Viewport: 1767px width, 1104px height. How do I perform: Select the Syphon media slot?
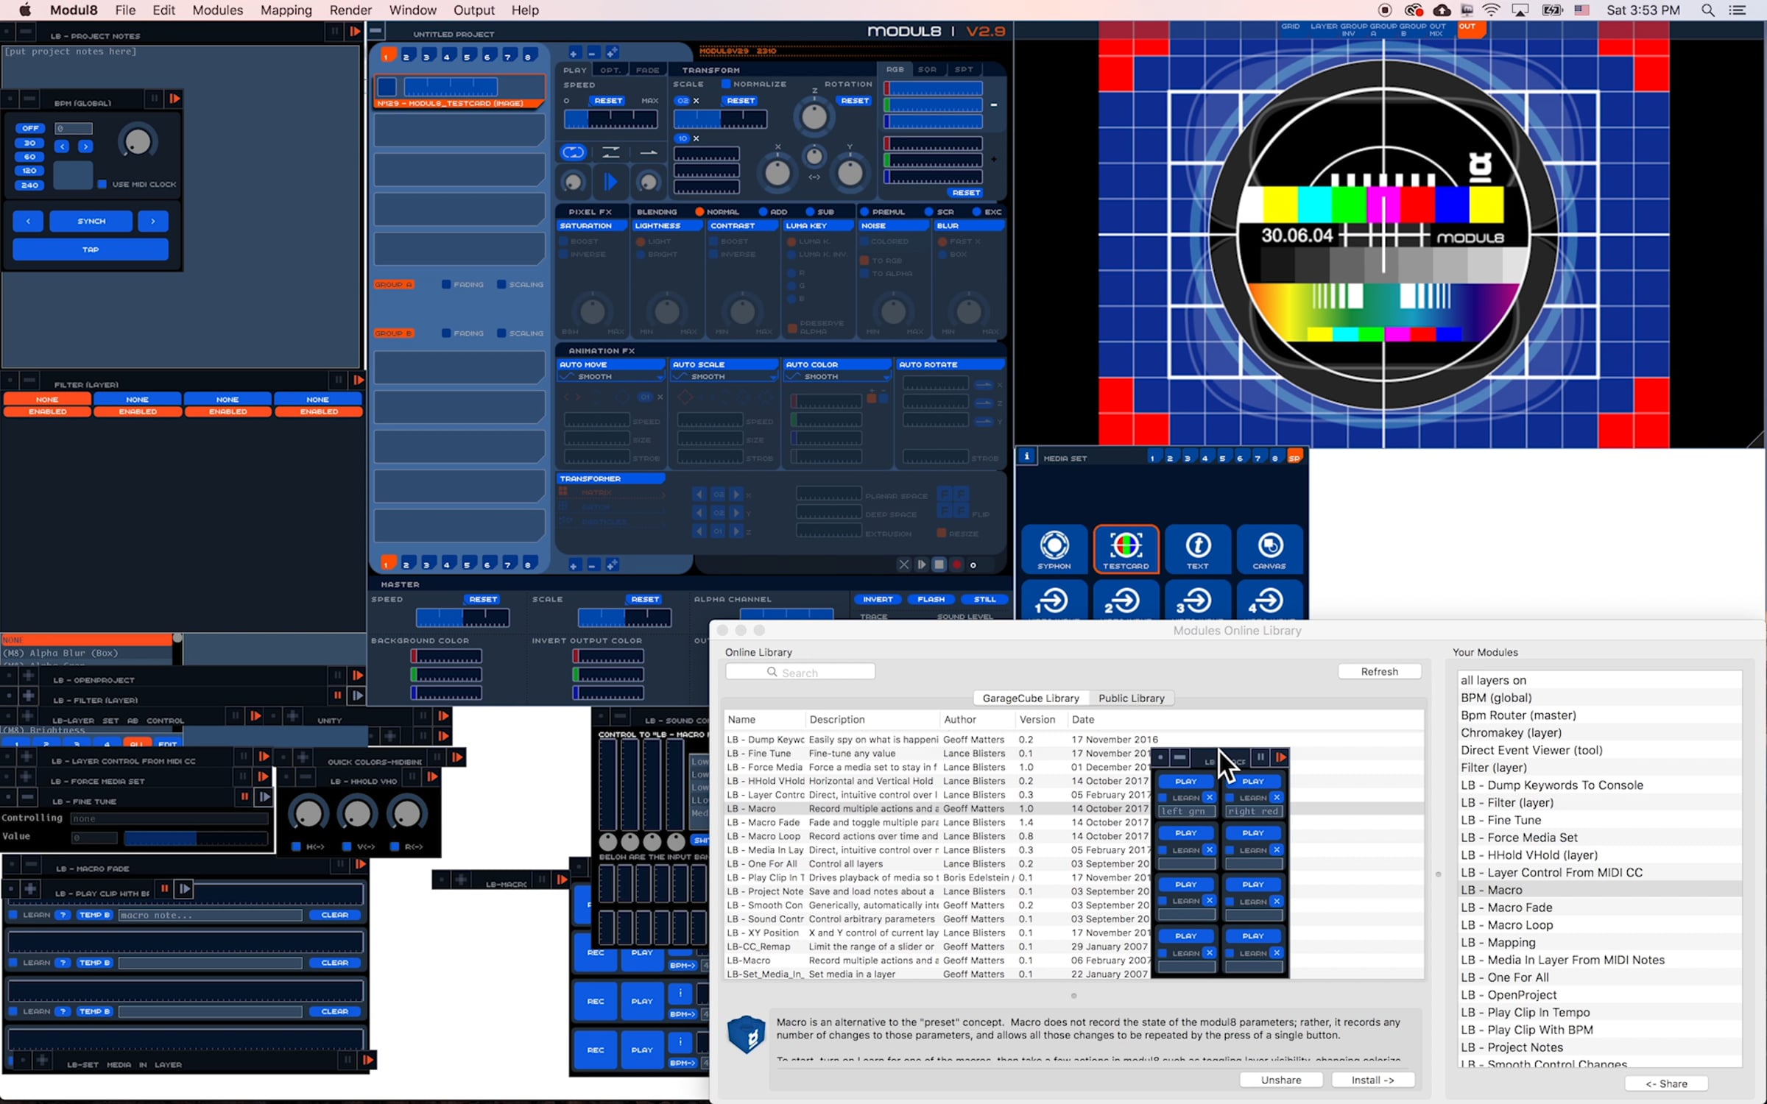1054,548
